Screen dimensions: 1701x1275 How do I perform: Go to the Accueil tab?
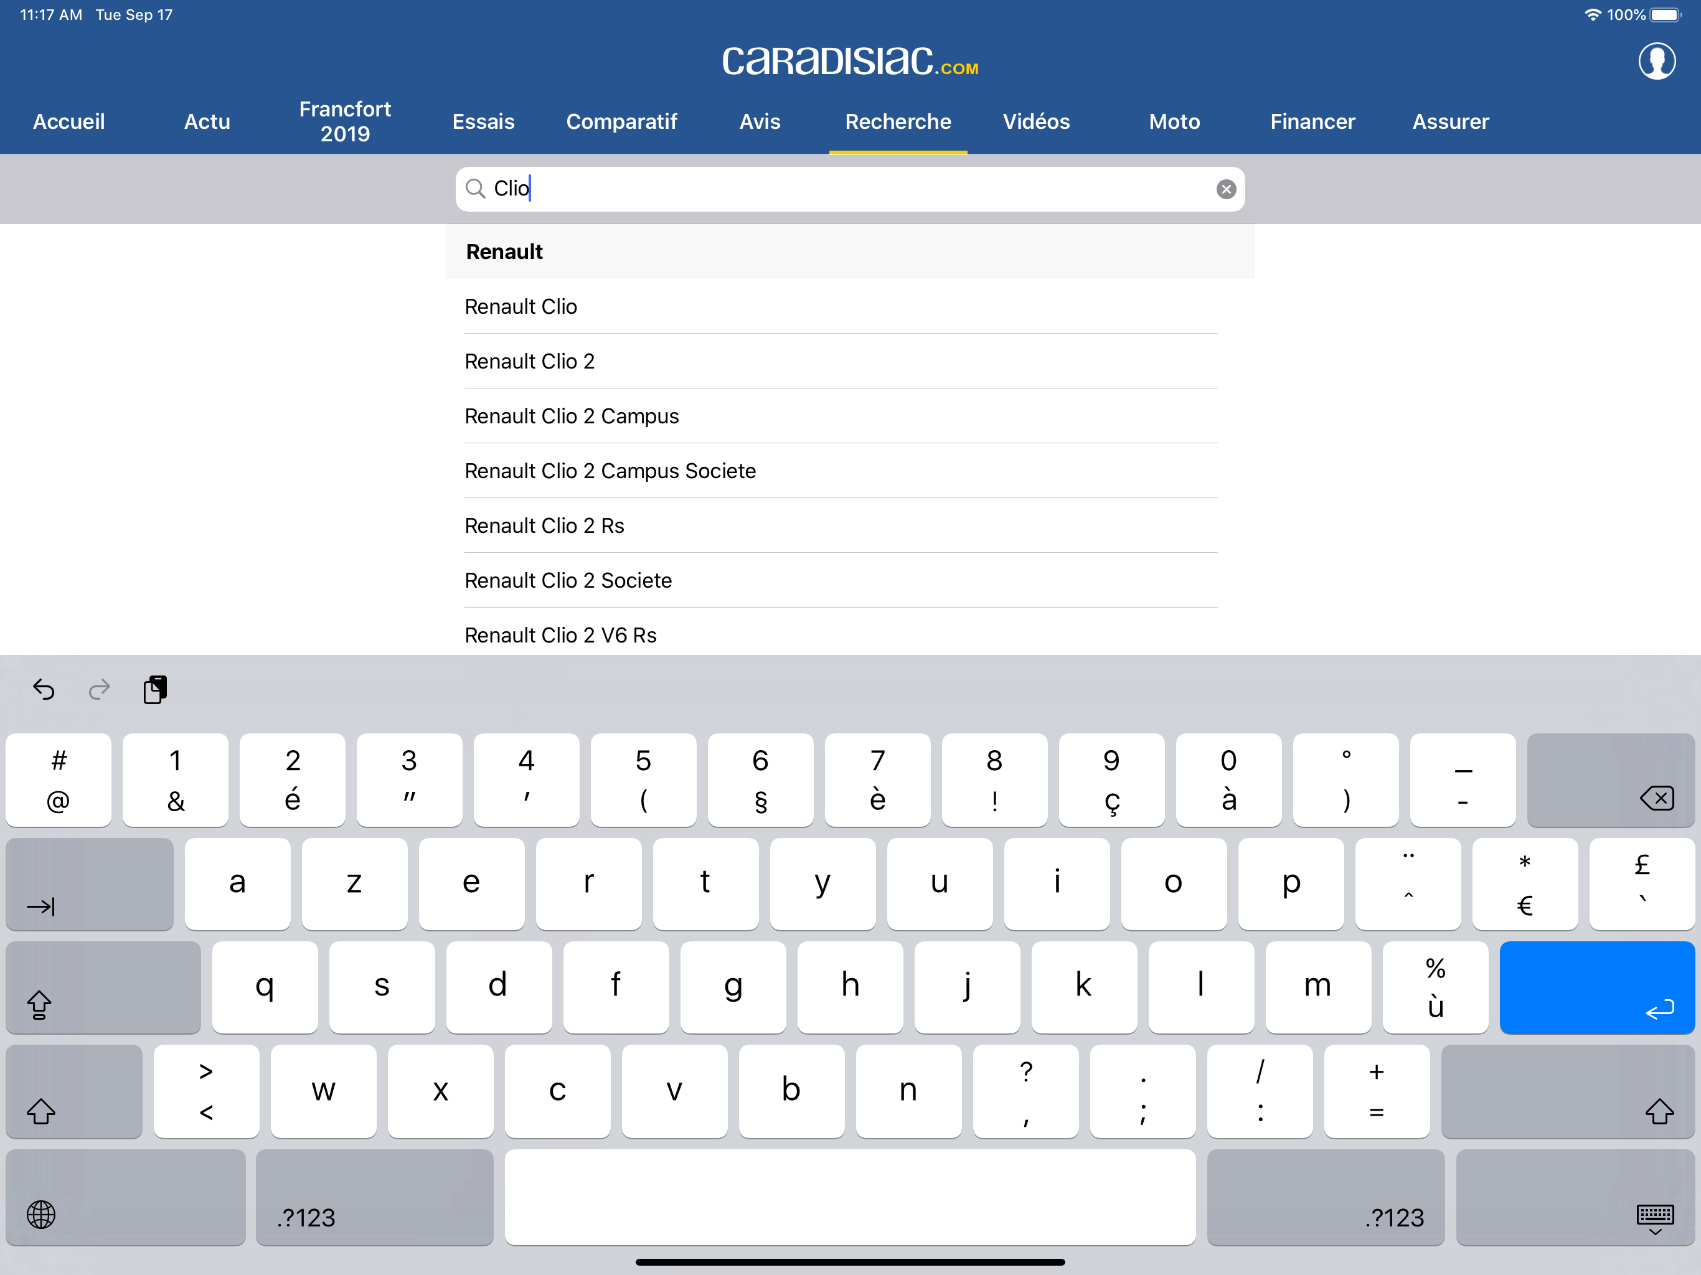[69, 121]
